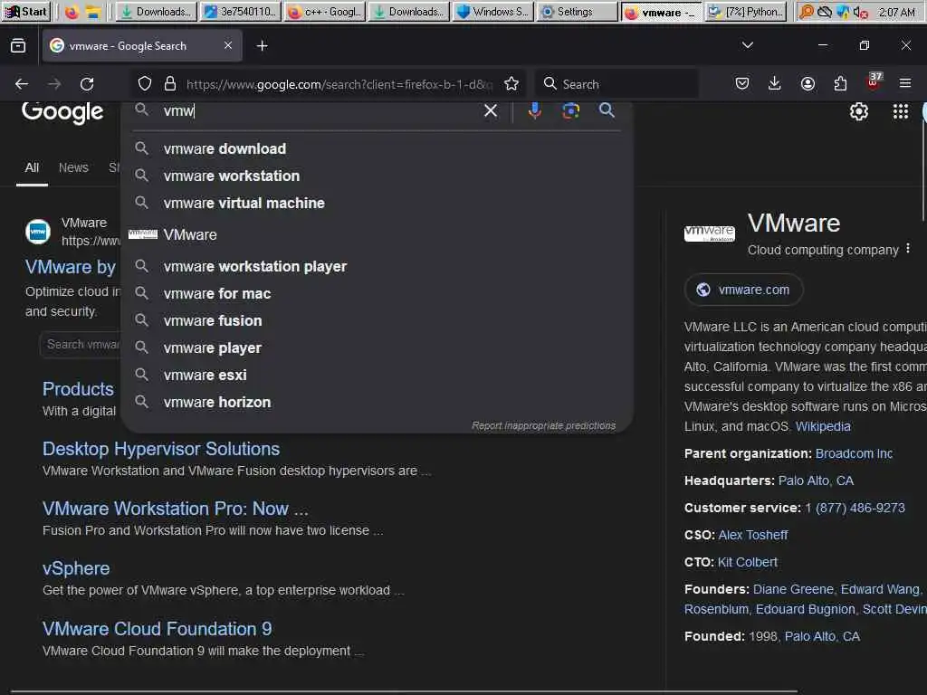Click into the Google query field

pos(320,110)
